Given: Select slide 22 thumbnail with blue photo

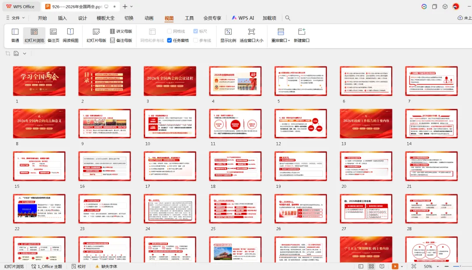Looking at the screenshot, I should (39, 209).
